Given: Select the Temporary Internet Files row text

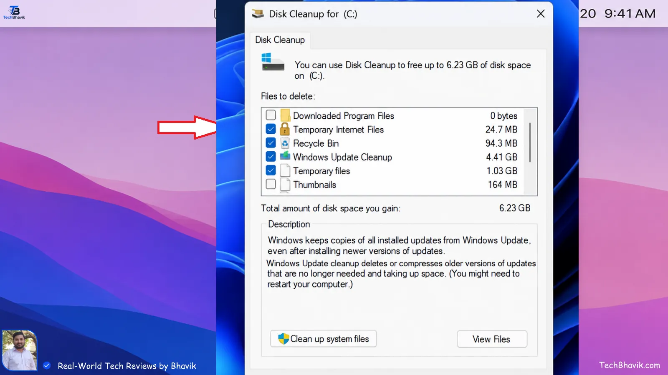Looking at the screenshot, I should click(x=338, y=130).
